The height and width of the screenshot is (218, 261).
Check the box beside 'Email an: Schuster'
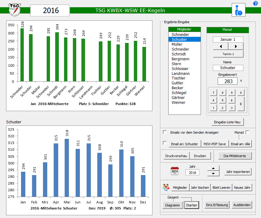[x=165, y=143]
